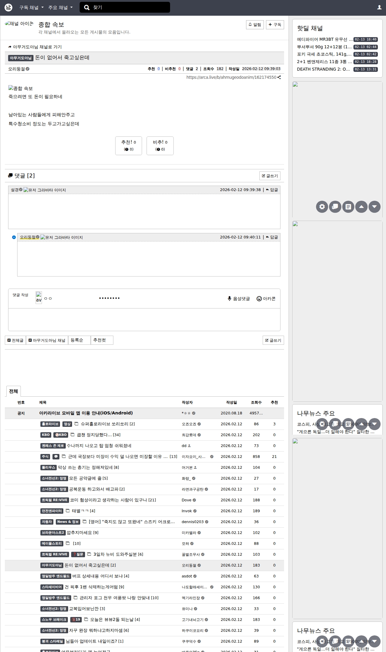Click the comment nickname field showing ㅇㅇ

(x=69, y=298)
